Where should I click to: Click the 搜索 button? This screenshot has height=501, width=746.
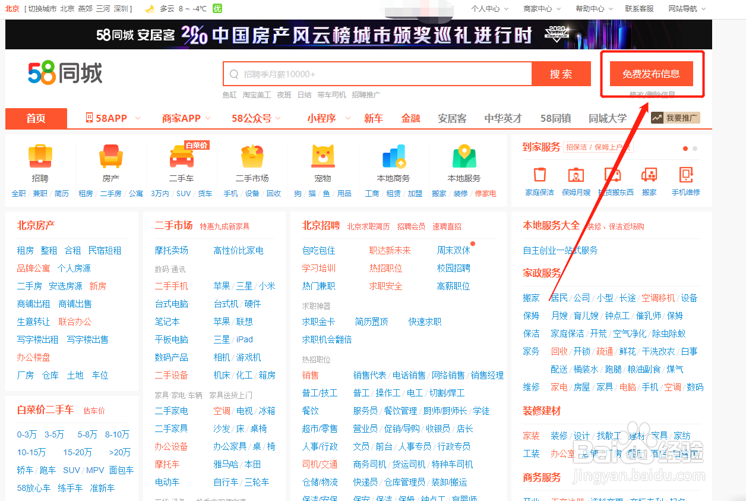coord(561,74)
